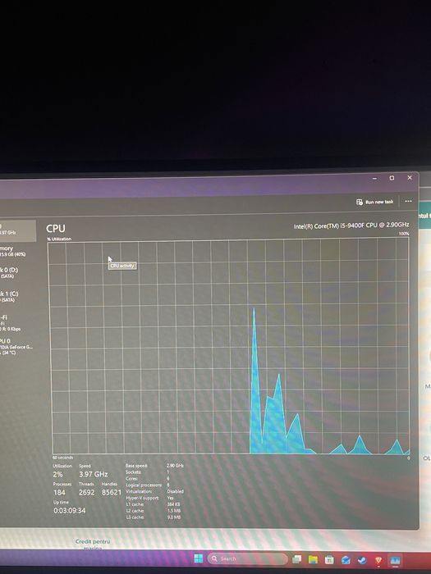Open the three-dots more options menu
Screen dimensions: 431x574
[x=408, y=201]
